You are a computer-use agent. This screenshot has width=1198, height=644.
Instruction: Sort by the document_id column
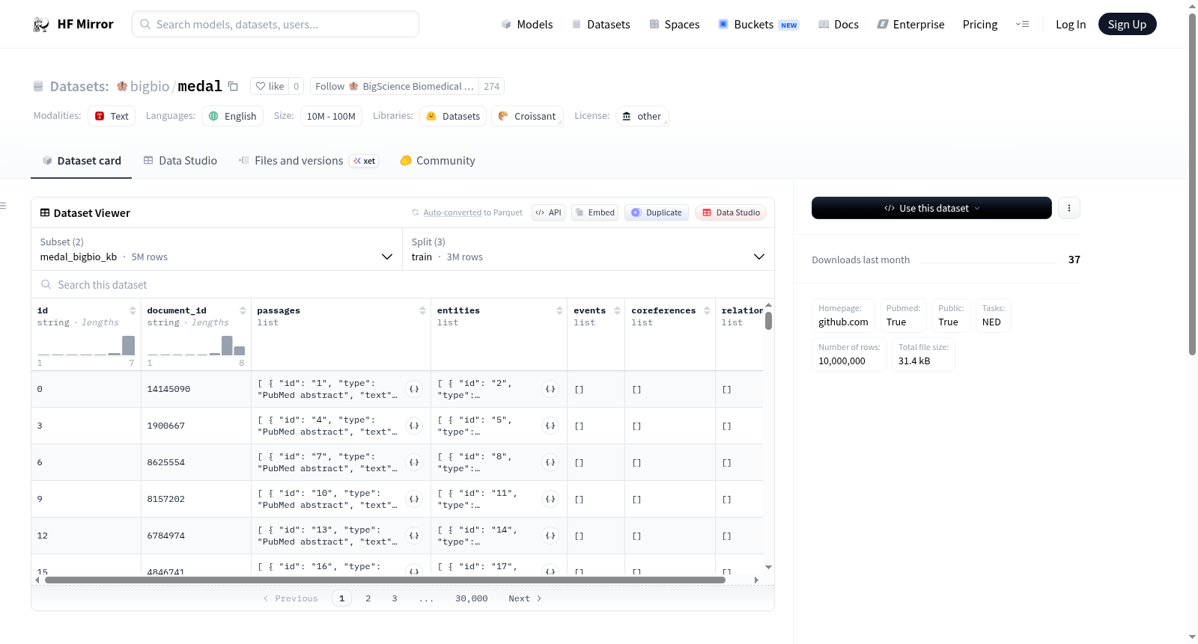(243, 310)
